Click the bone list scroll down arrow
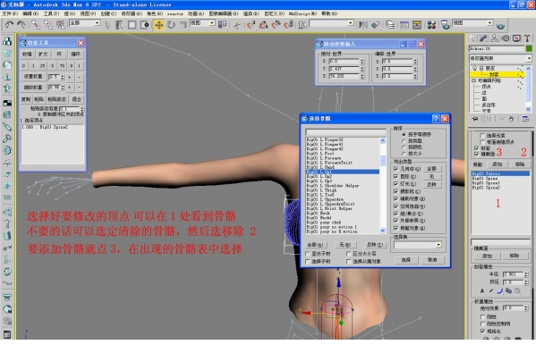The height and width of the screenshot is (353, 536). pyautogui.click(x=382, y=231)
